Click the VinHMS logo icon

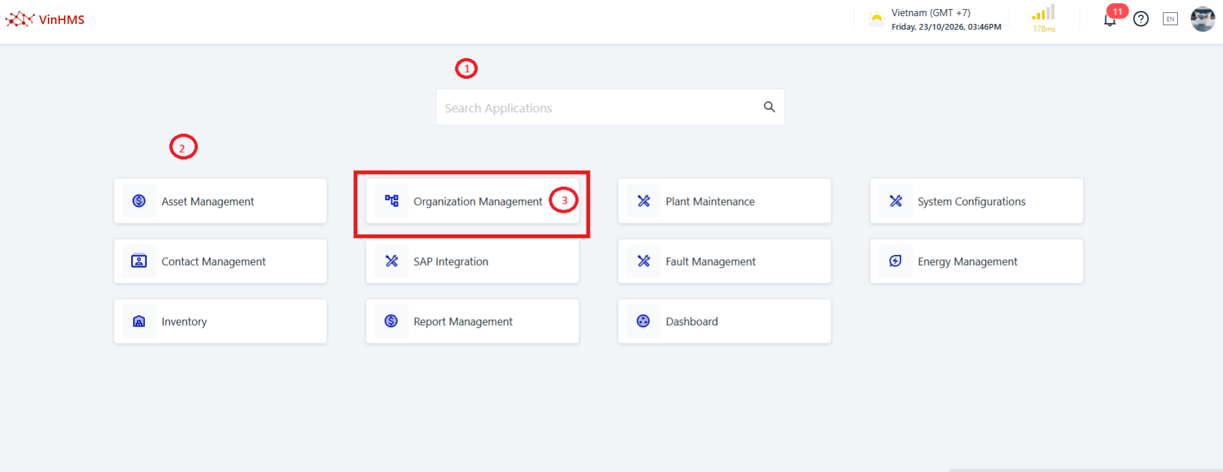pyautogui.click(x=19, y=19)
